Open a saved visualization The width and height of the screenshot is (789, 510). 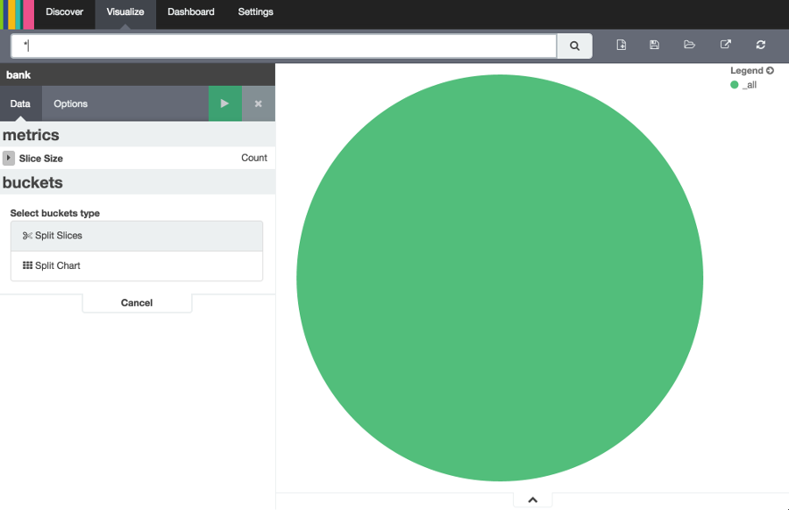pos(689,44)
